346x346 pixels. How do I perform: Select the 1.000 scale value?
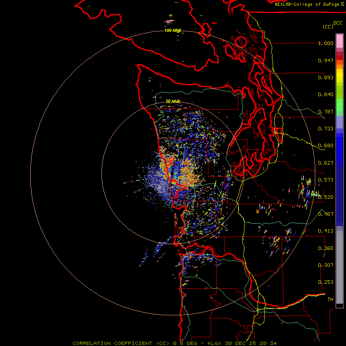pos(326,43)
